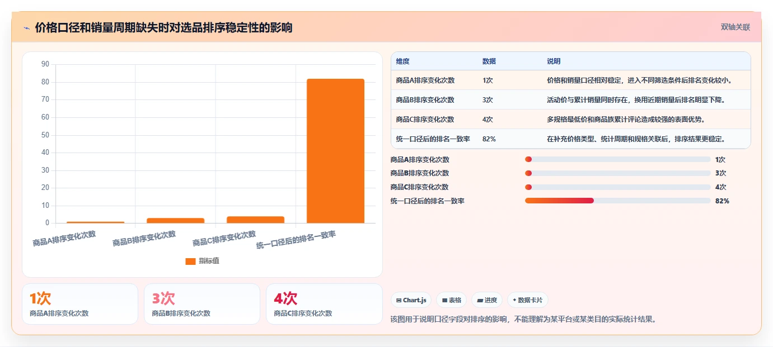Click the 3次 value in table
This screenshot has height=347, width=773.
click(488, 100)
